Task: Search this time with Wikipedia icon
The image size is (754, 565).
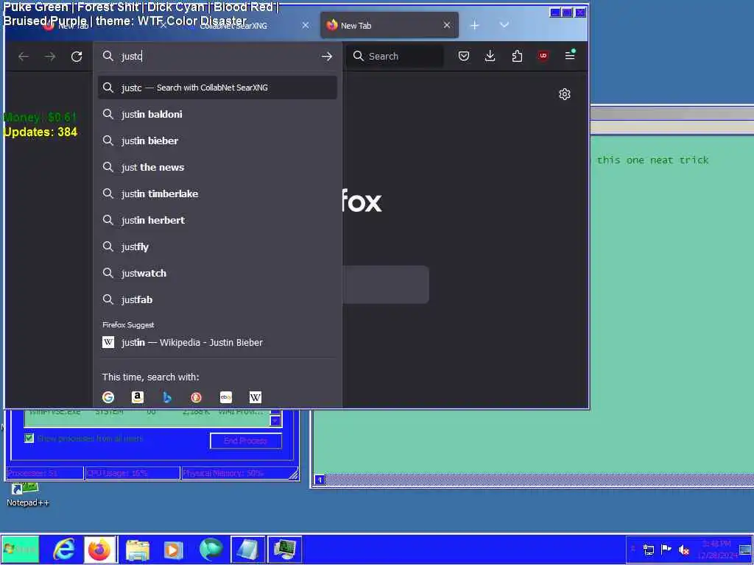Action: click(256, 397)
